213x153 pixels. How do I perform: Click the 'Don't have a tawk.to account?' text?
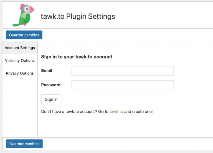pos(69,112)
